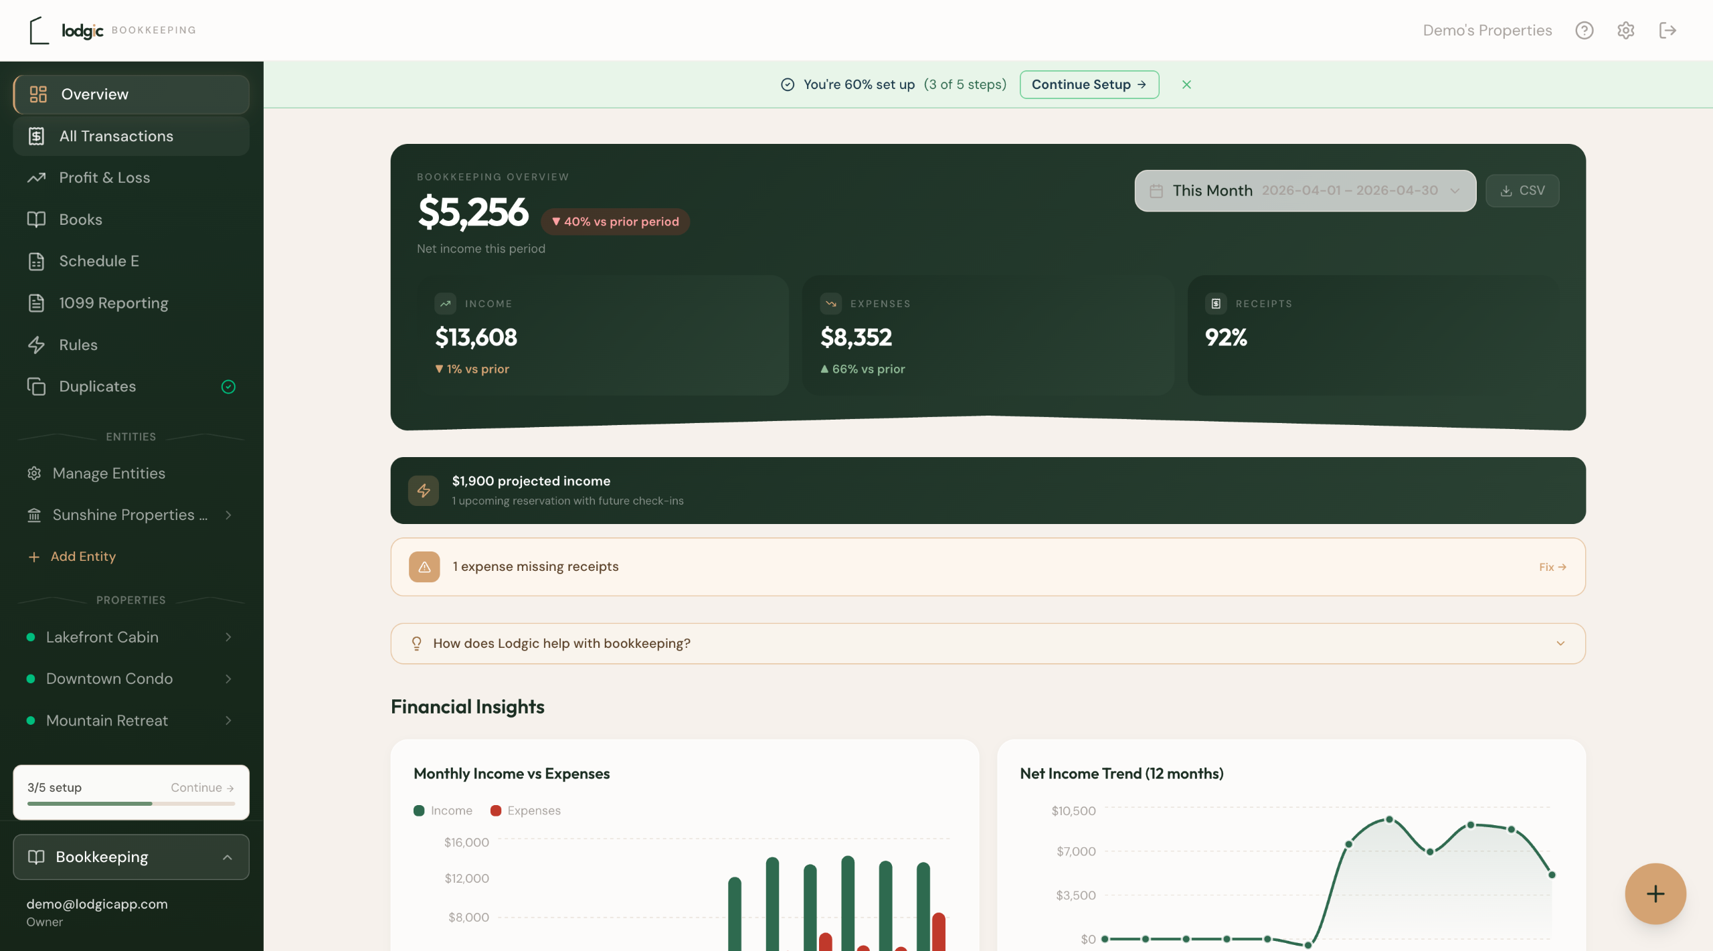Open the This Month date range dropdown
This screenshot has height=951, width=1713.
1305,191
